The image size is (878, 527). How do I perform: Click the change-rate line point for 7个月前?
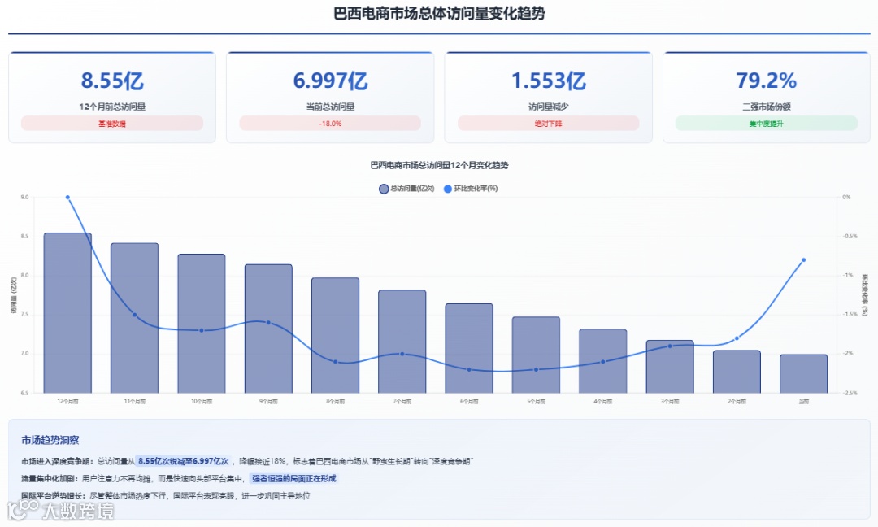click(x=402, y=354)
